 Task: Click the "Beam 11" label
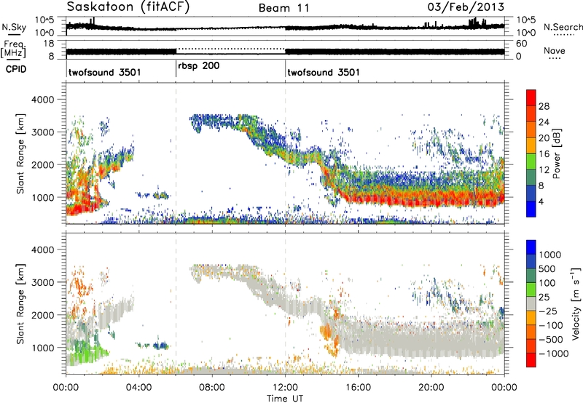[284, 8]
